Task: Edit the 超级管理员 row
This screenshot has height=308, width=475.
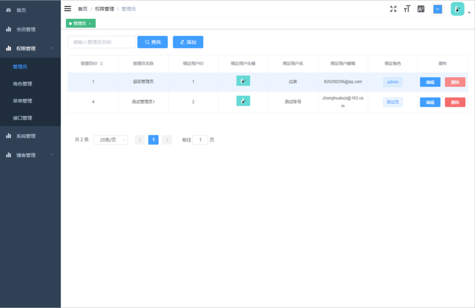Action: pyautogui.click(x=430, y=82)
